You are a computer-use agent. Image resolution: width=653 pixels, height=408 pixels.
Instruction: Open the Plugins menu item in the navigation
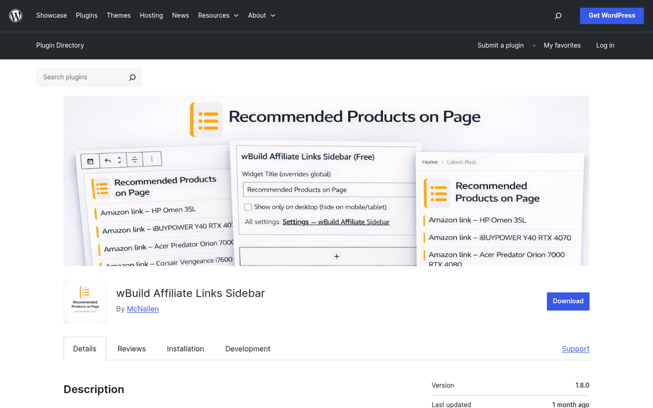(87, 15)
